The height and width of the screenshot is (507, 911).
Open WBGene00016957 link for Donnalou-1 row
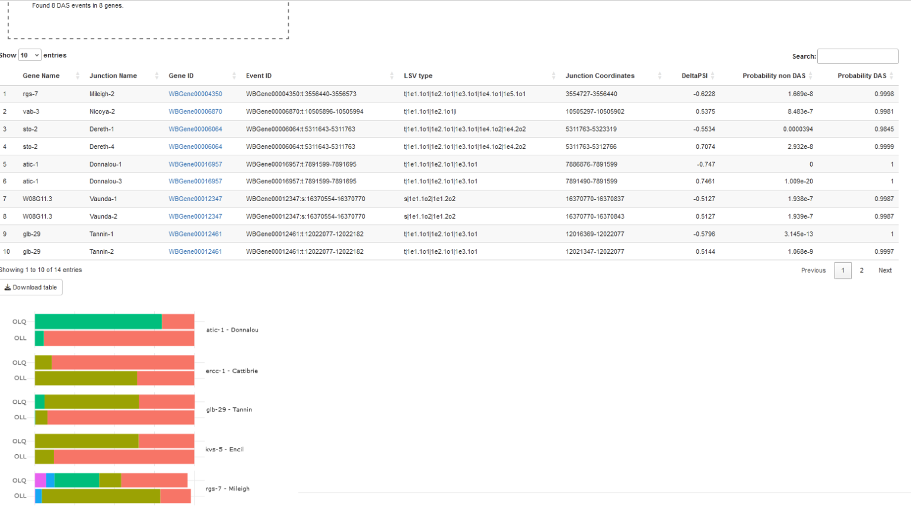point(195,164)
